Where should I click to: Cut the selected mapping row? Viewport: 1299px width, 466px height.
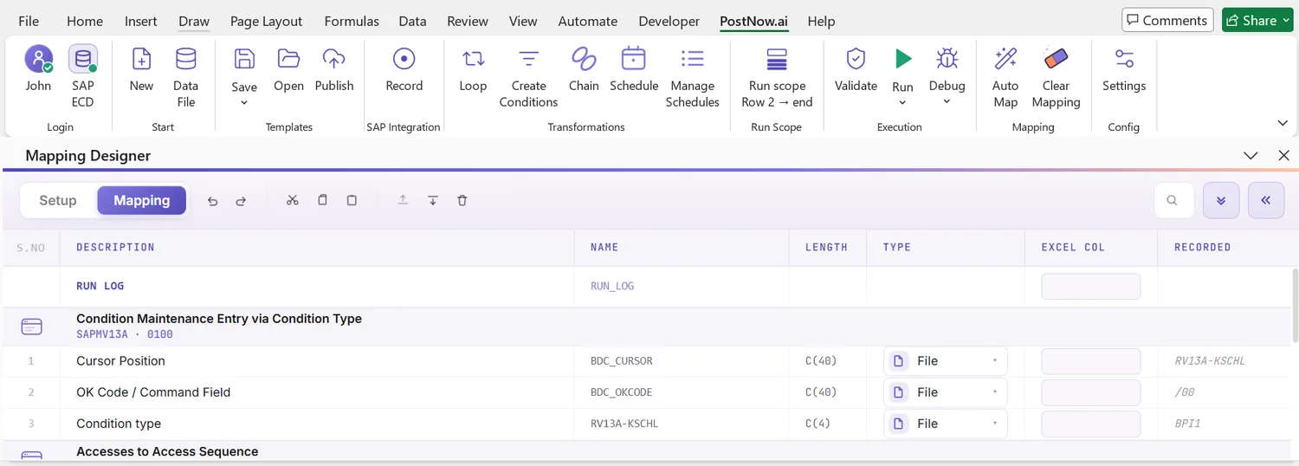(293, 200)
